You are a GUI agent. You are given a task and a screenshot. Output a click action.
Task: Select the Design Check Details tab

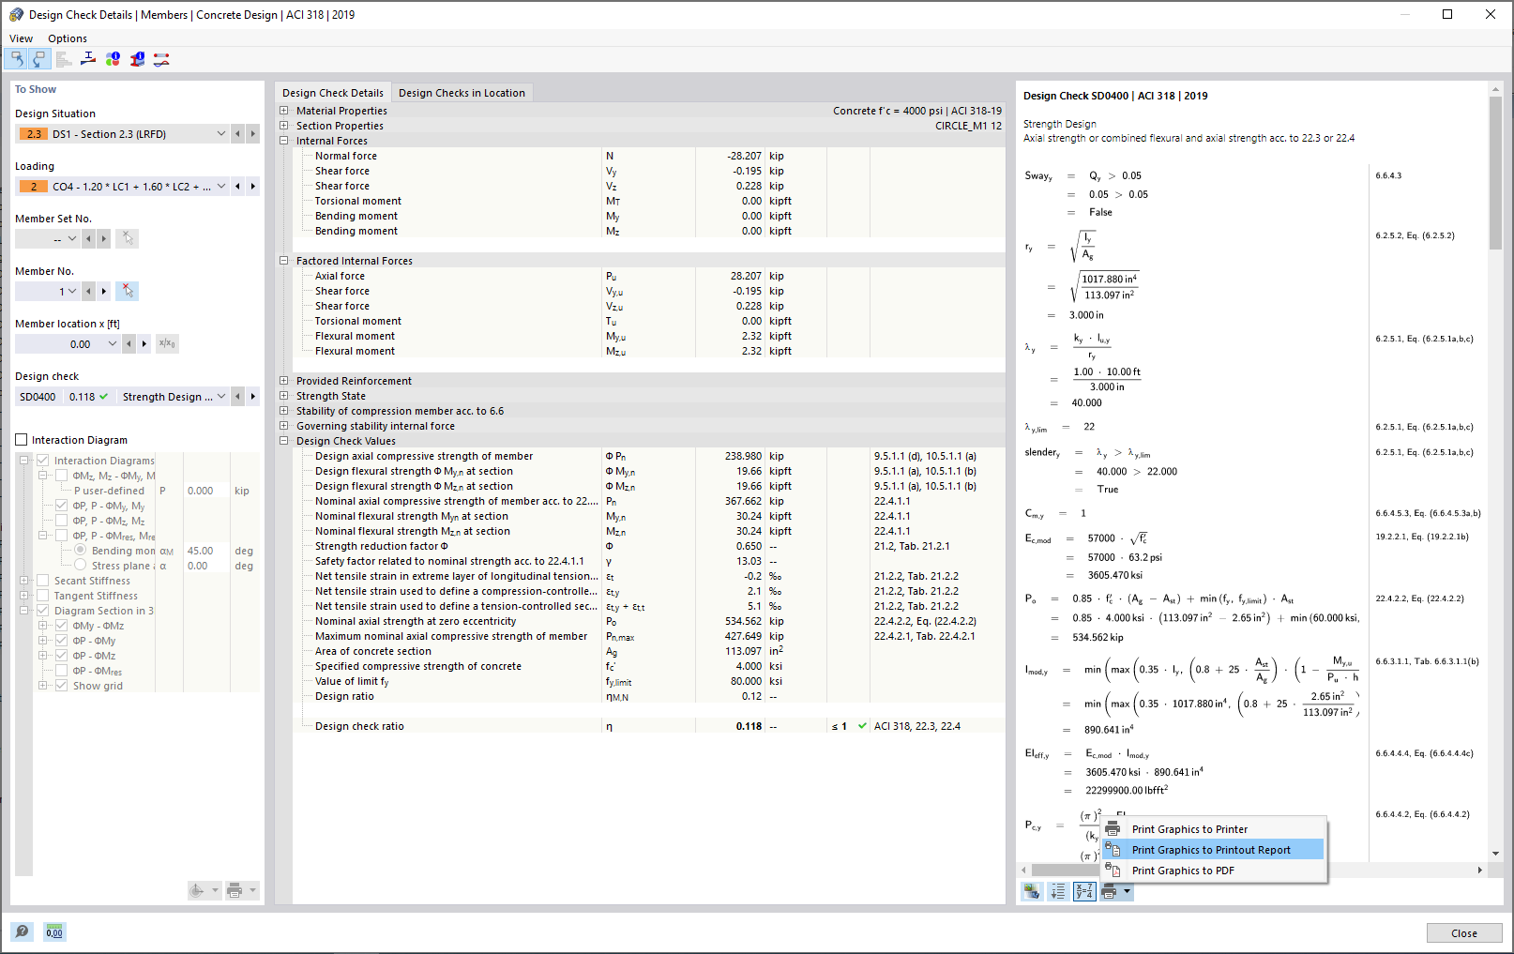(333, 93)
